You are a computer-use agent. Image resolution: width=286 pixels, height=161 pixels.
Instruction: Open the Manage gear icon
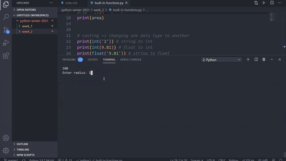point(6,150)
